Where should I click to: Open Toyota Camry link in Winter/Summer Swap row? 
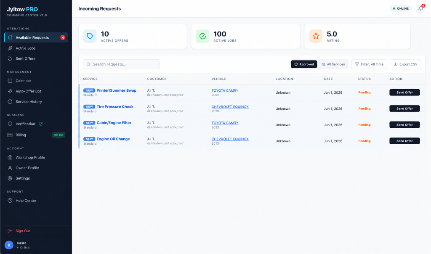[225, 90]
